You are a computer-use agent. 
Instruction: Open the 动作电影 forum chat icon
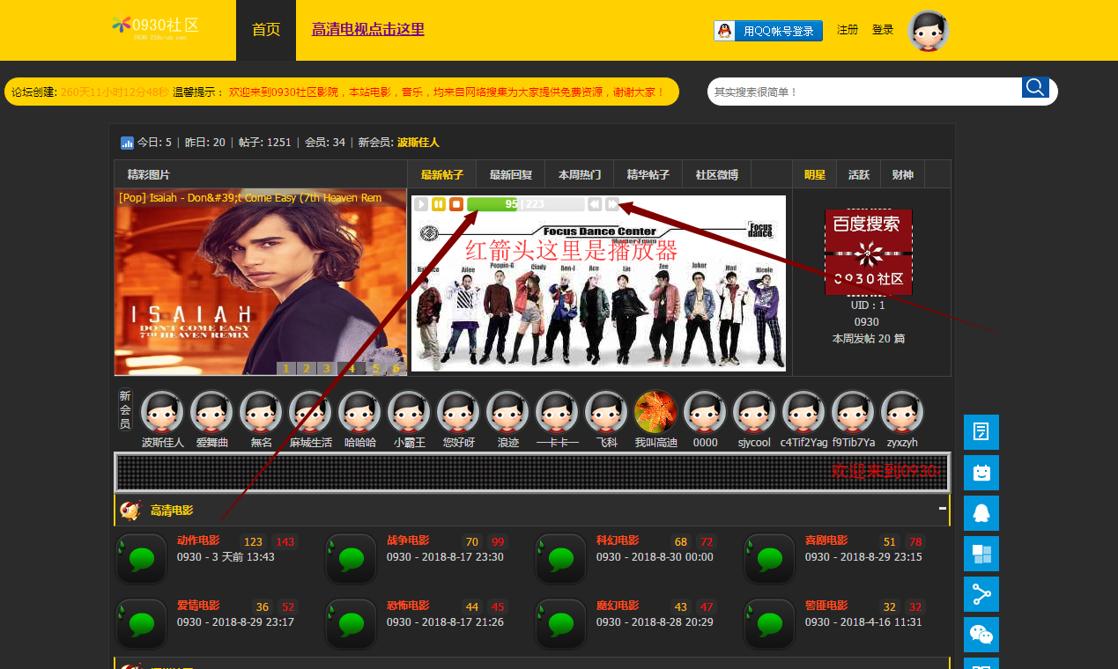point(142,559)
